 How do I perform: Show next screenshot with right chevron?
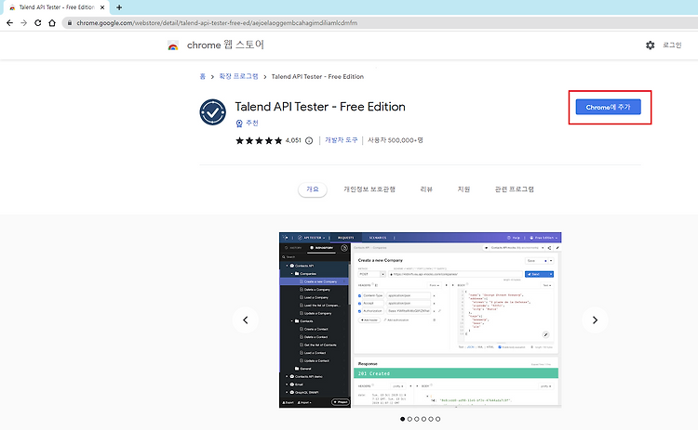(596, 319)
